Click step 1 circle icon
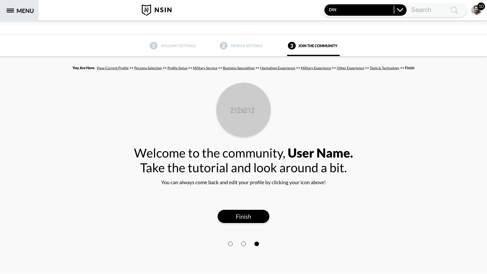Viewport: 487px width, 274px height. click(x=153, y=46)
